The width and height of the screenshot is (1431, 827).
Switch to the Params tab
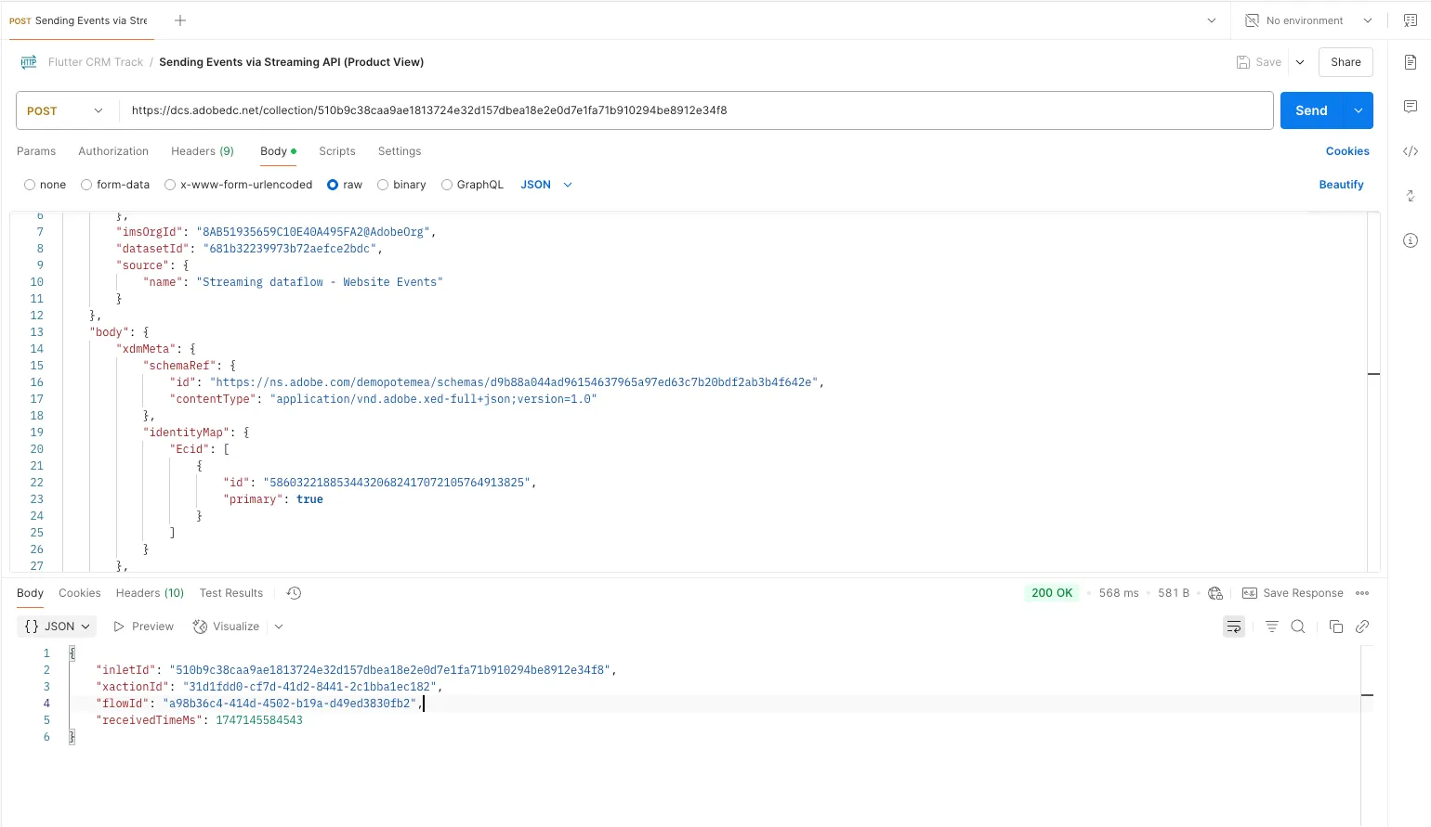36,151
